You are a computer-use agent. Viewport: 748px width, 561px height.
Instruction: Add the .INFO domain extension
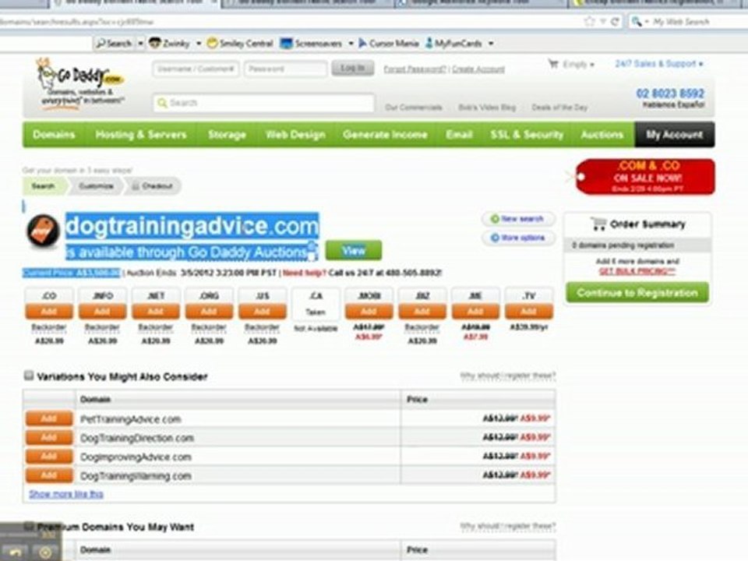pyautogui.click(x=102, y=312)
